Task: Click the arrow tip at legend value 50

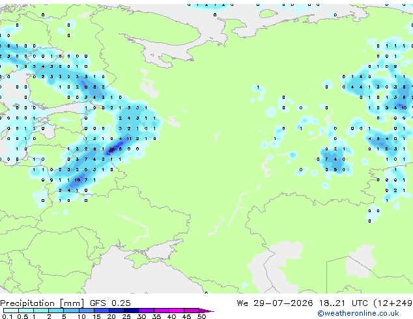Action: [206, 311]
